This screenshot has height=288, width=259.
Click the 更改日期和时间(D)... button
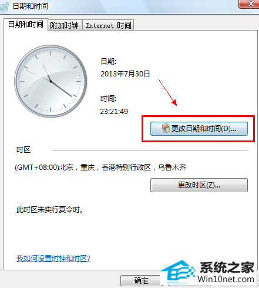[199, 129]
